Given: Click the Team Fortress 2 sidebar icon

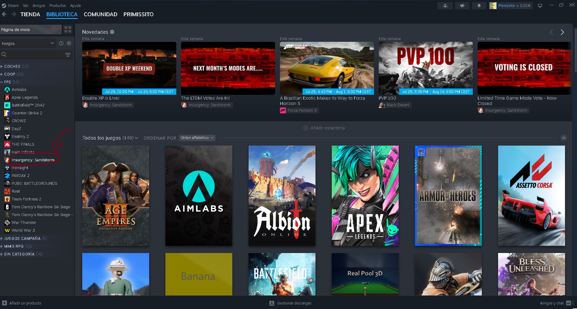Looking at the screenshot, I should coord(7,199).
